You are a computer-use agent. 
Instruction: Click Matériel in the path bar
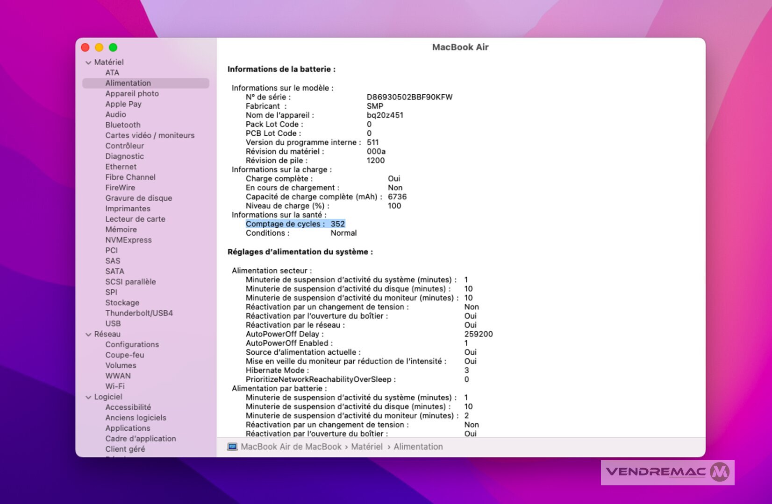(366, 447)
